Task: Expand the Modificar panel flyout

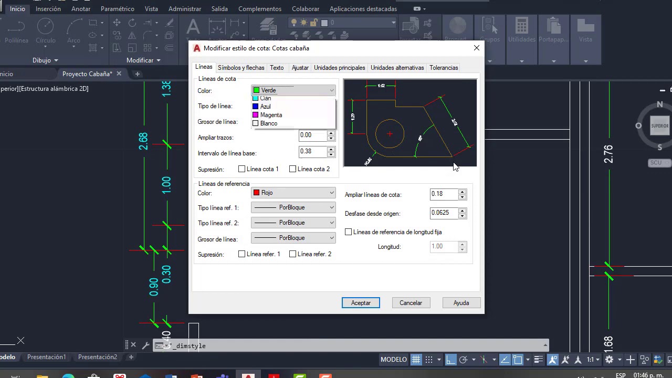Action: pyautogui.click(x=143, y=60)
